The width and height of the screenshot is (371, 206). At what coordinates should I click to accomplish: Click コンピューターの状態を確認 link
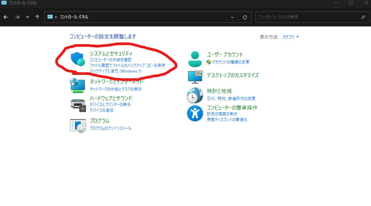(x=110, y=60)
